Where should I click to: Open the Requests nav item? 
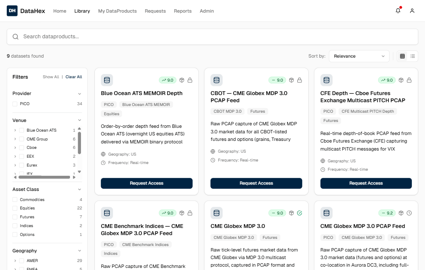pyautogui.click(x=155, y=11)
